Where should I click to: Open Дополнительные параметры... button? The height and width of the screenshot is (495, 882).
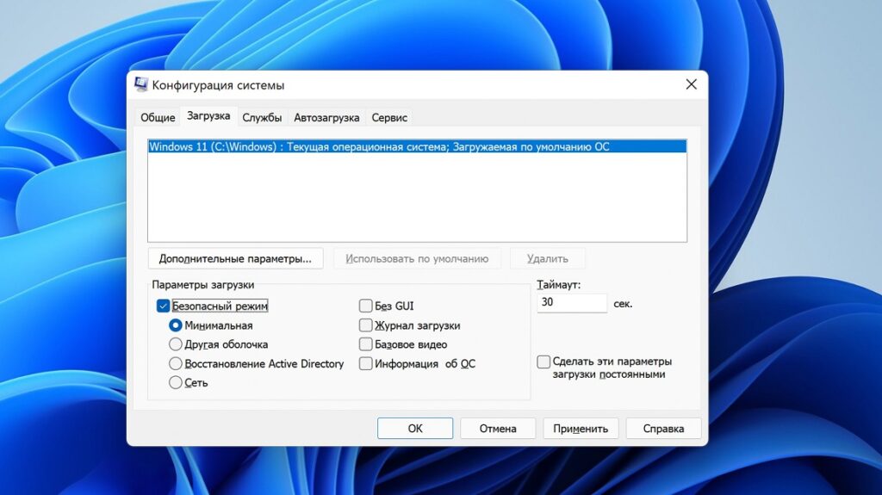235,259
